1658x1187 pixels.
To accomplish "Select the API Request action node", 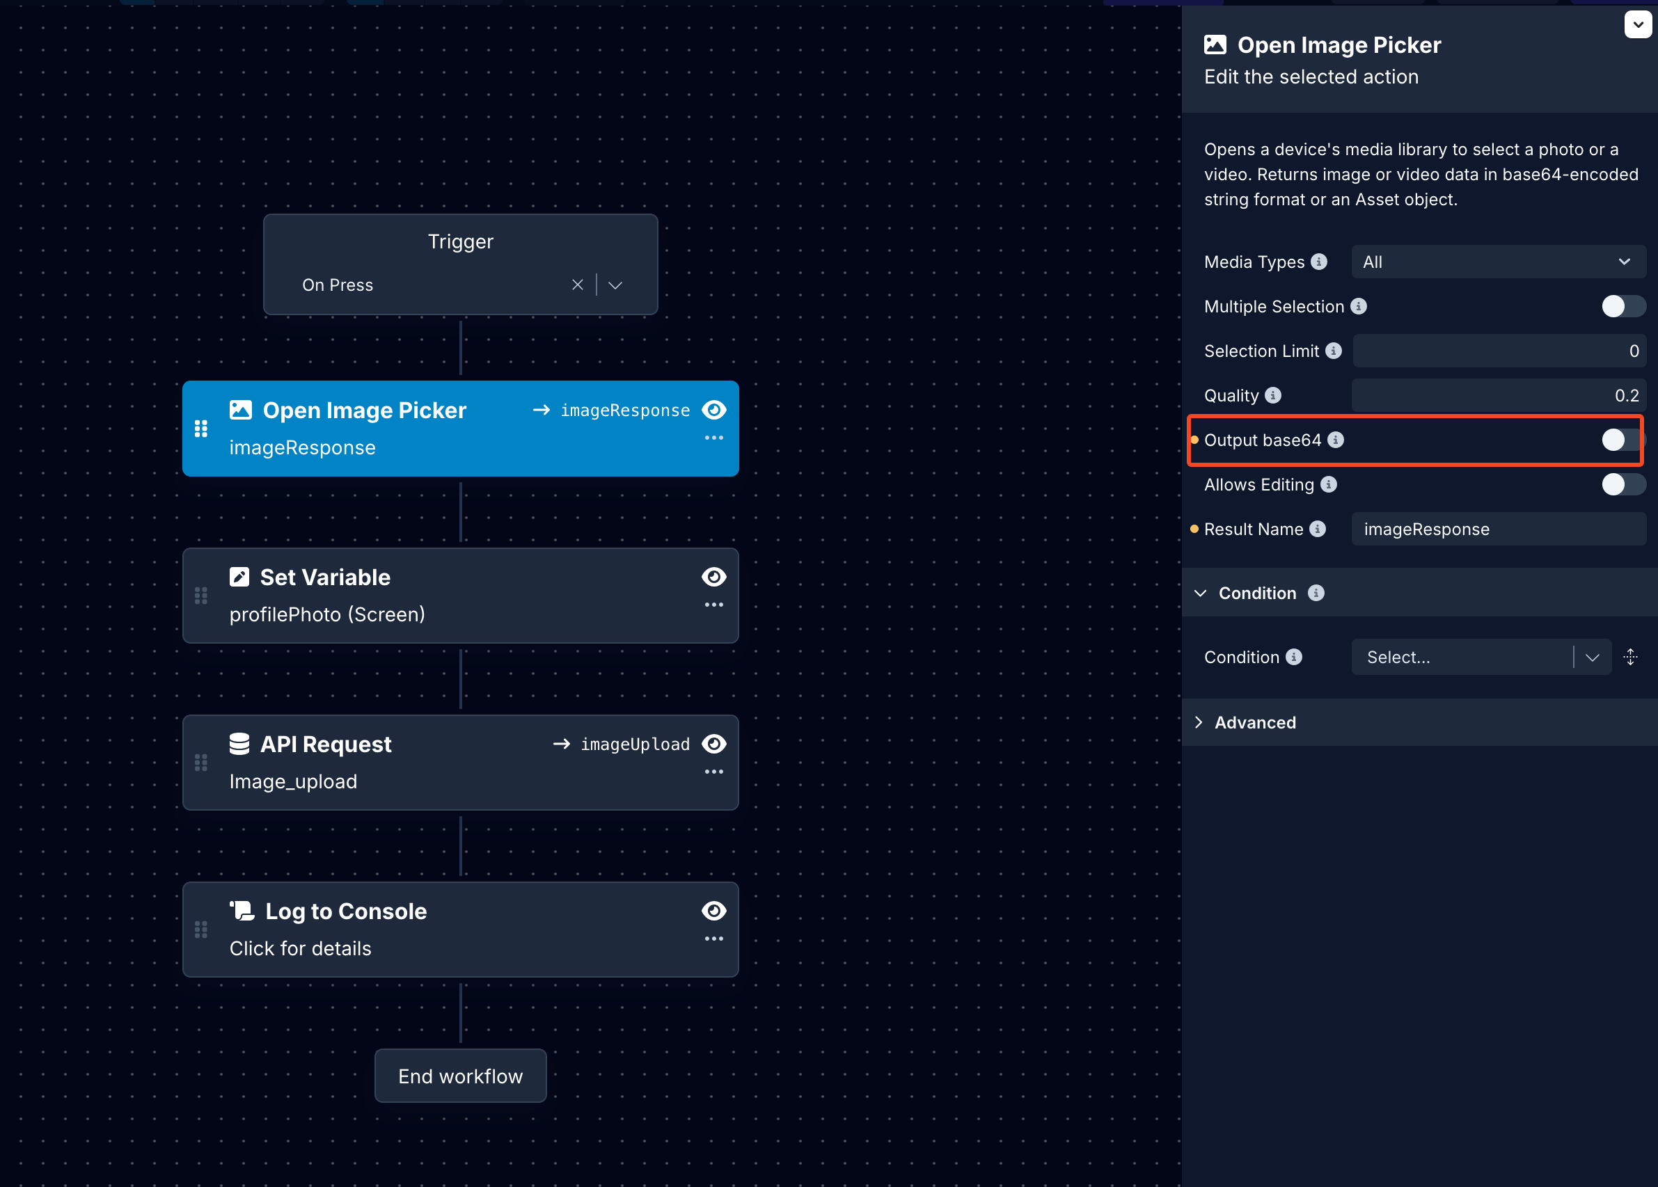I will [461, 763].
